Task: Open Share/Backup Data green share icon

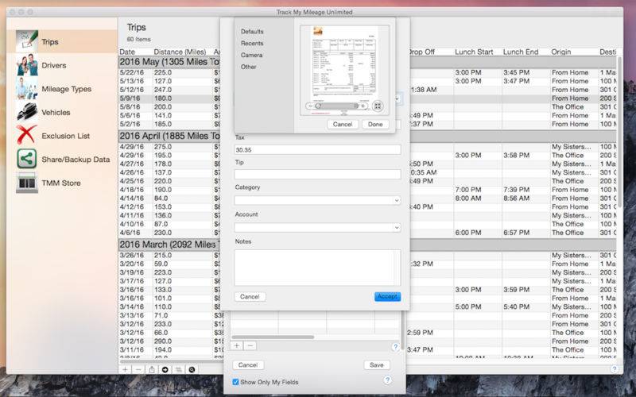Action: coord(27,159)
